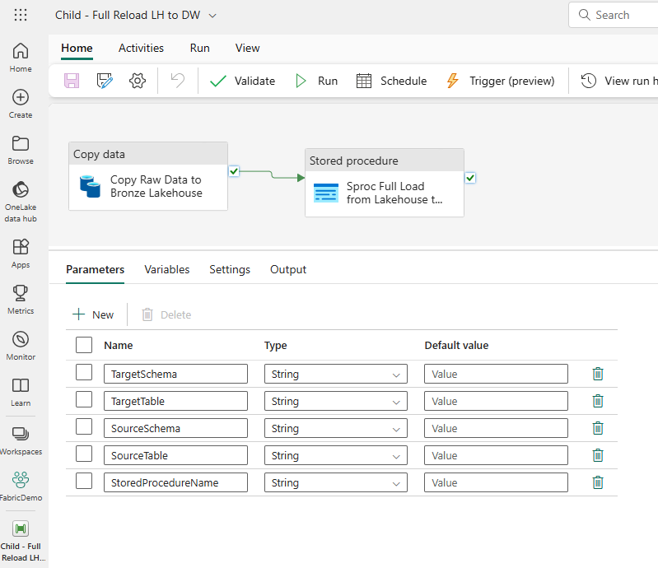This screenshot has width=658, height=568.
Task: Open TargetSchema Type dropdown
Action: [x=336, y=374]
